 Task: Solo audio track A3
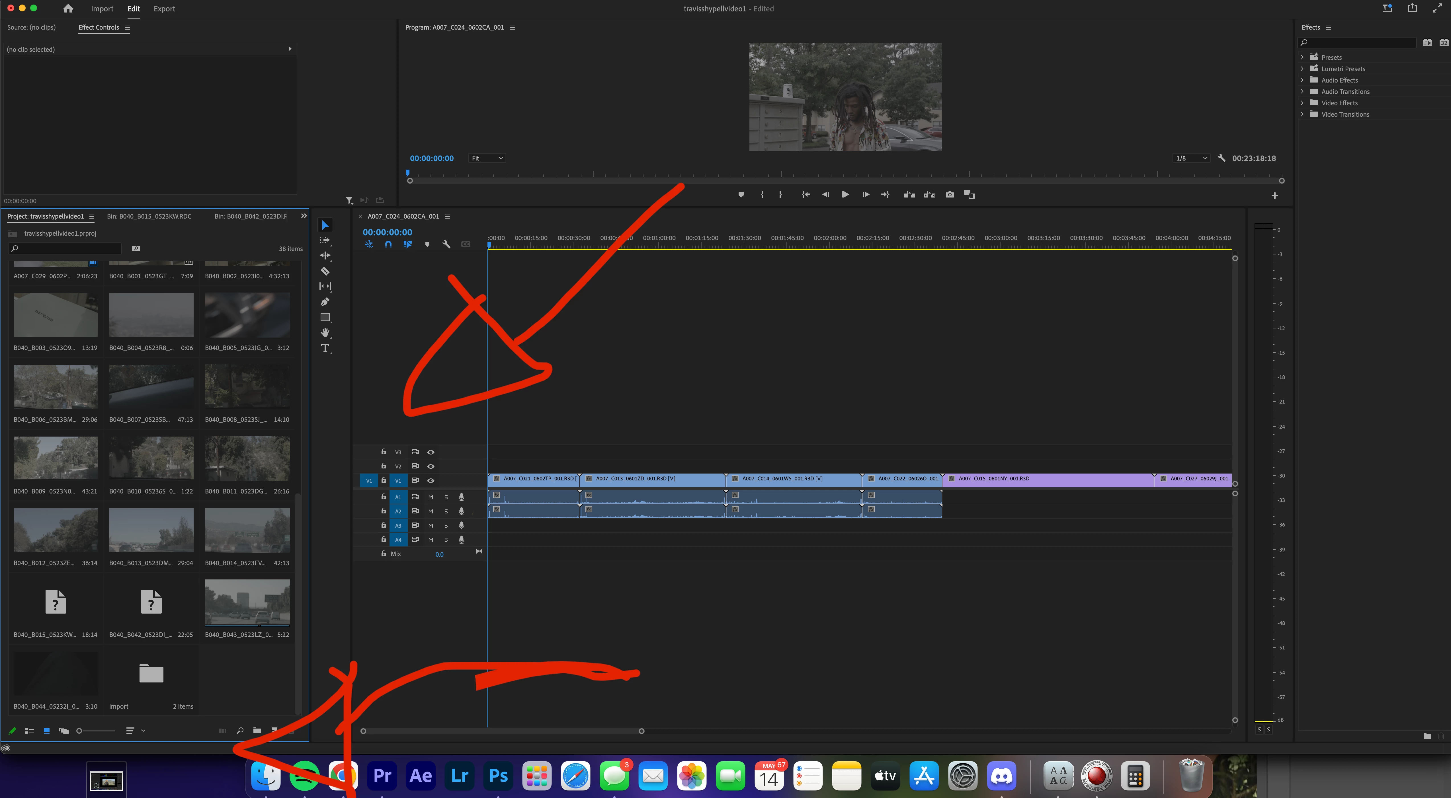point(446,525)
